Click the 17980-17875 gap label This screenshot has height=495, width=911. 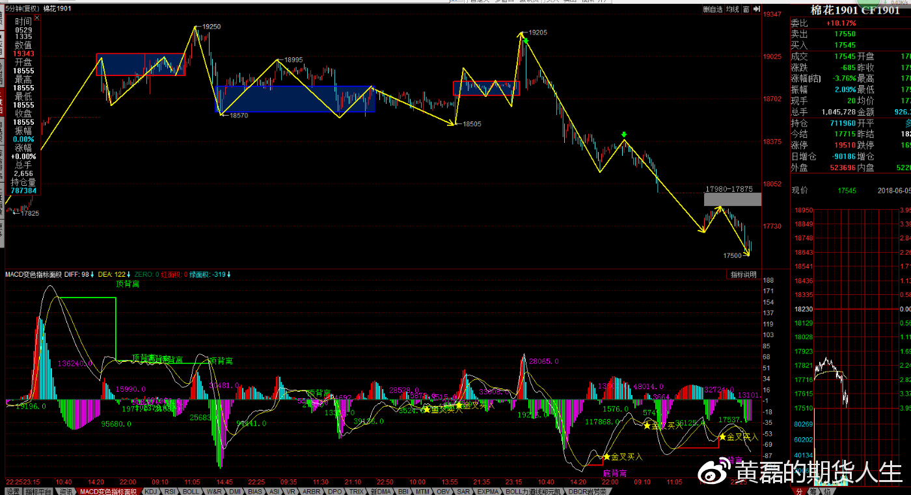(729, 189)
